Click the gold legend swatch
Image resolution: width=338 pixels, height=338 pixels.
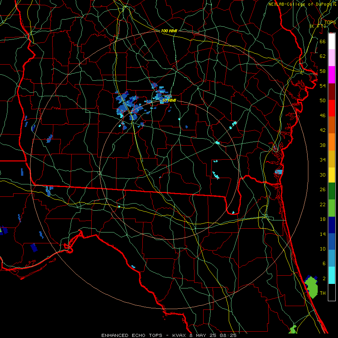click(332, 158)
